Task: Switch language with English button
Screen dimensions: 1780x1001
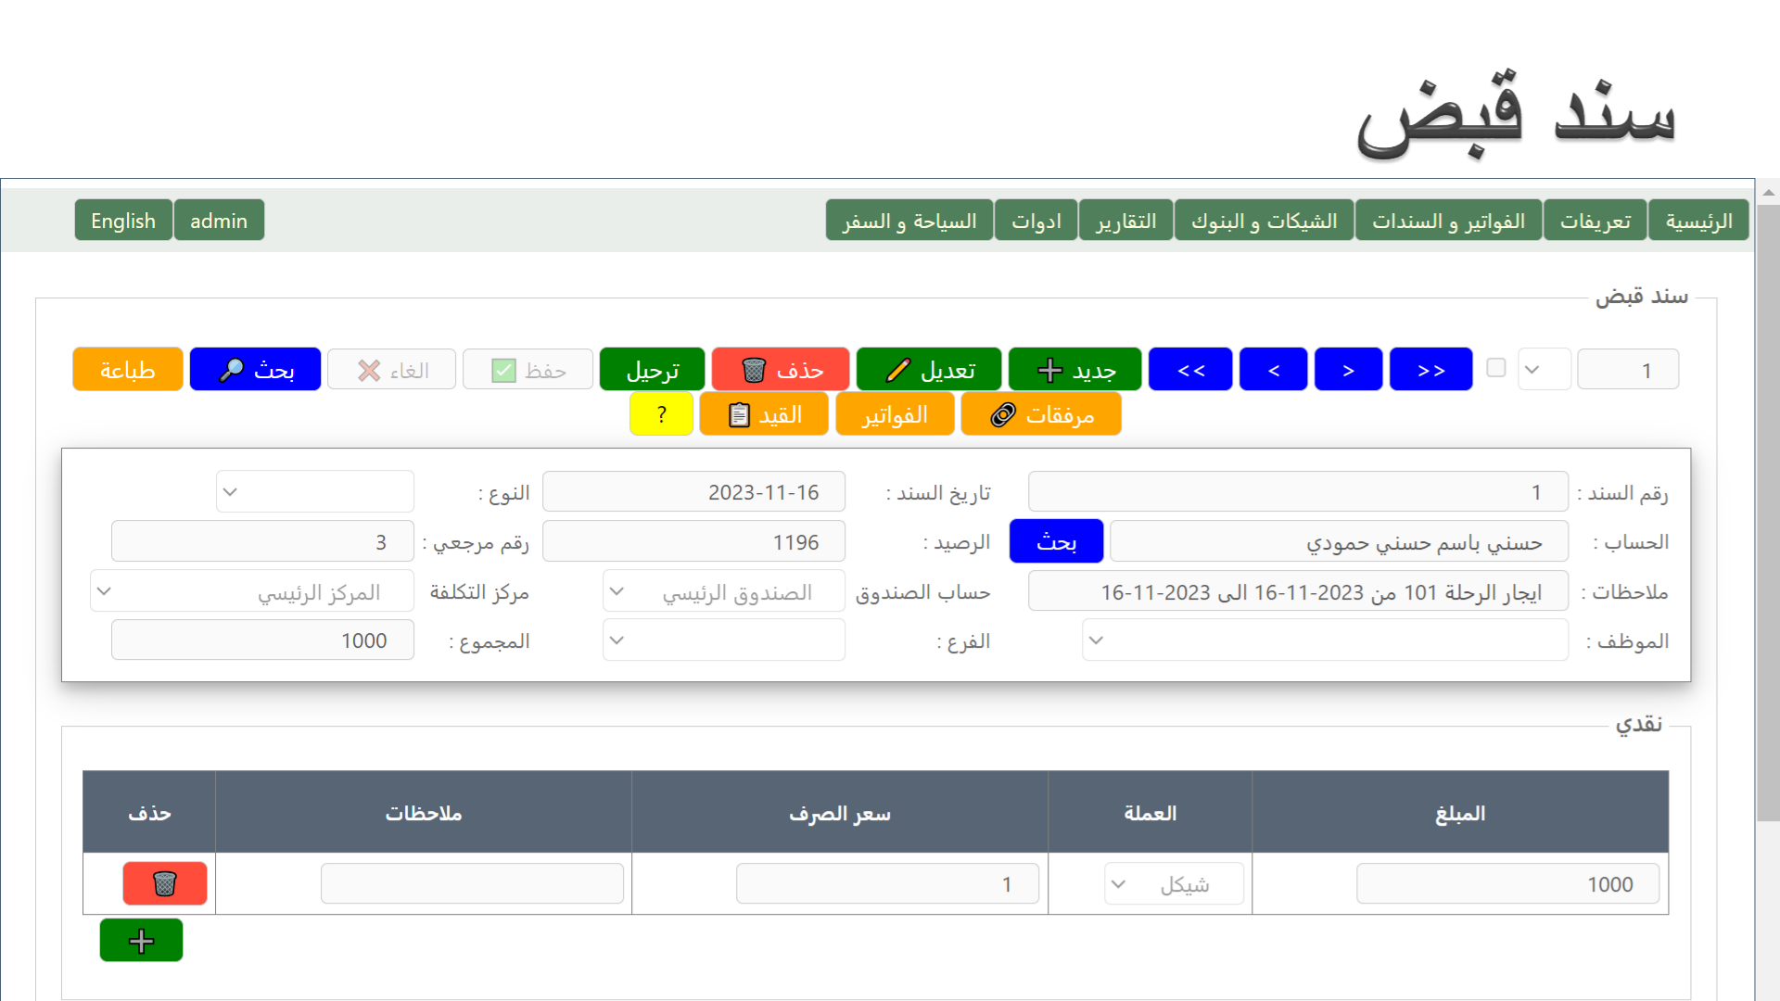Action: click(123, 221)
